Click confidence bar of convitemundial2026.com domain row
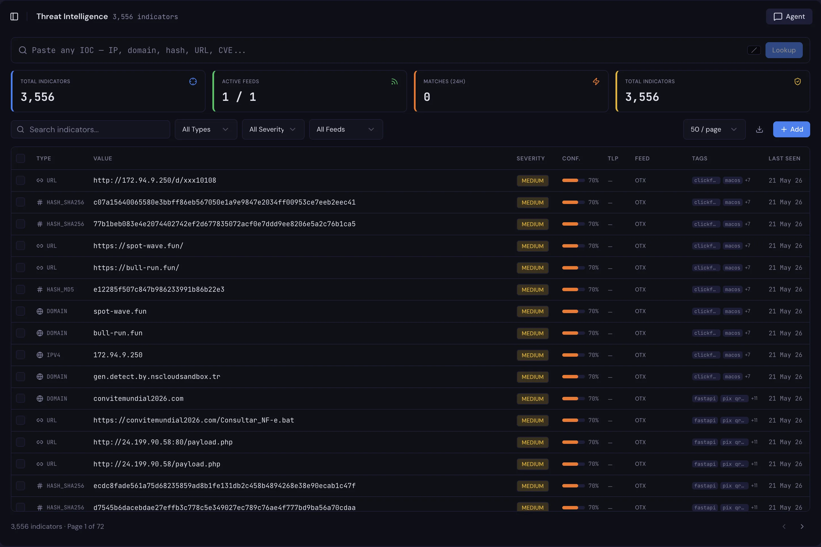 573,398
